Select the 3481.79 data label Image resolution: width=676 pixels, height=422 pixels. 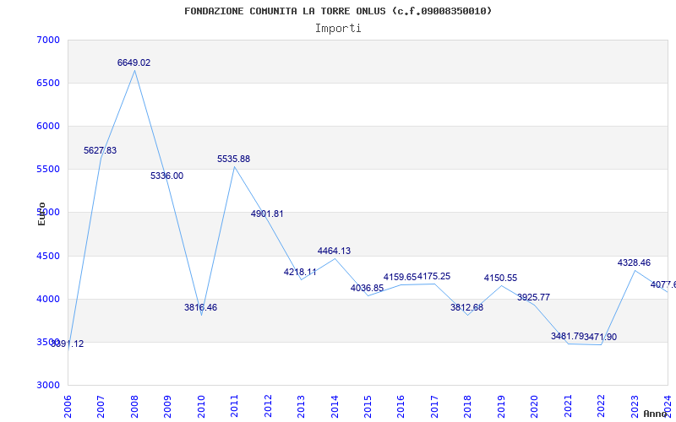click(x=567, y=336)
